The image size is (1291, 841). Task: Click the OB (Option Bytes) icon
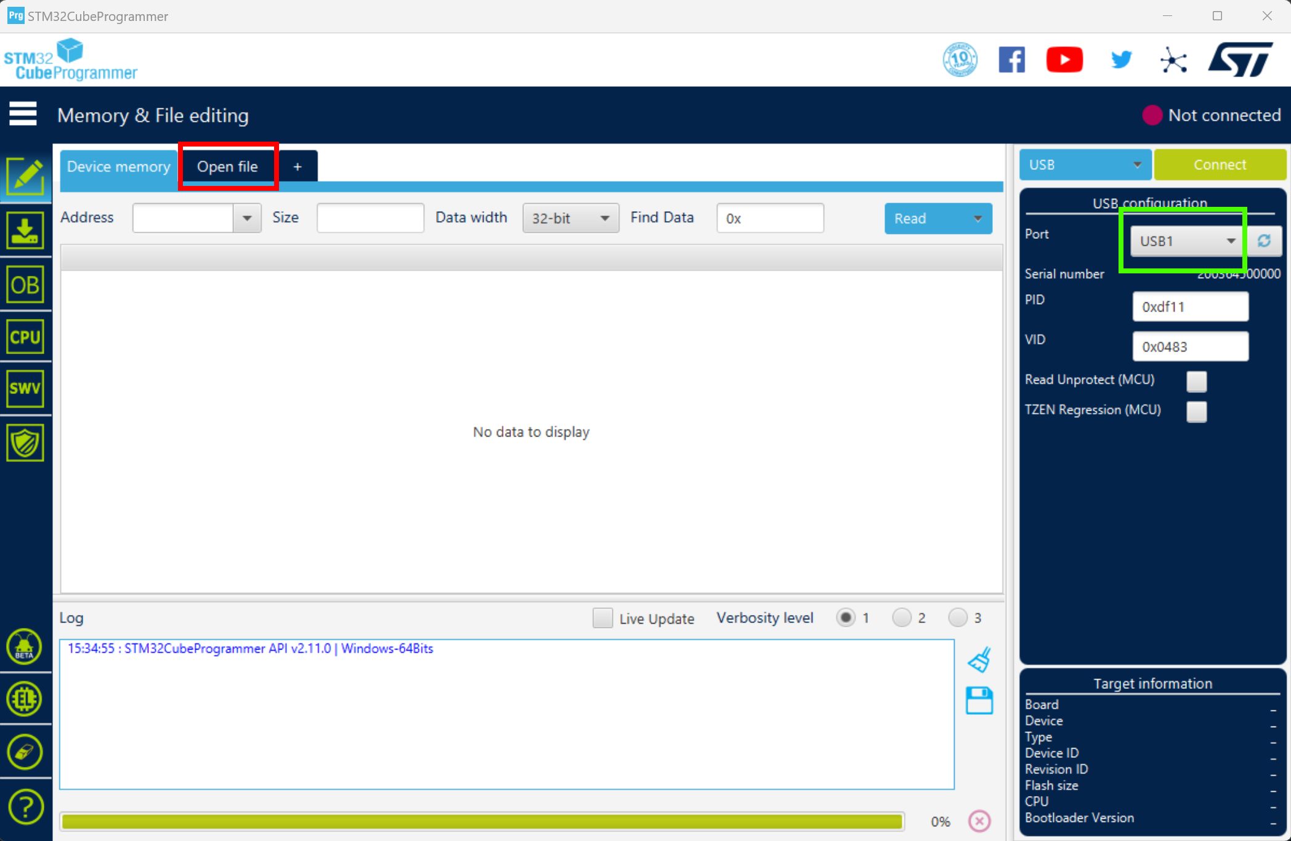[25, 287]
